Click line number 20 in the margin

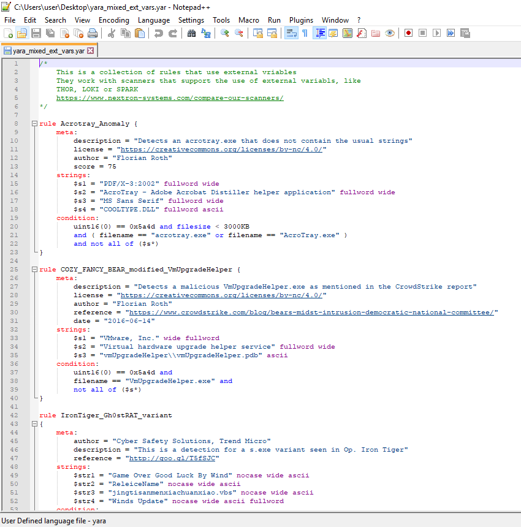click(14, 227)
